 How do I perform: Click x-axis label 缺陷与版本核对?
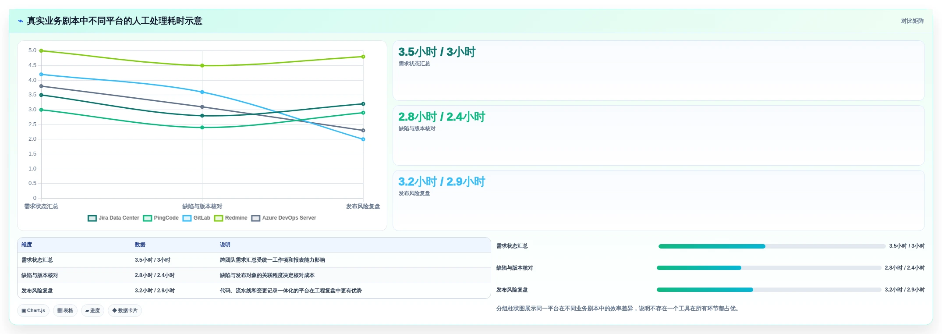tap(202, 206)
